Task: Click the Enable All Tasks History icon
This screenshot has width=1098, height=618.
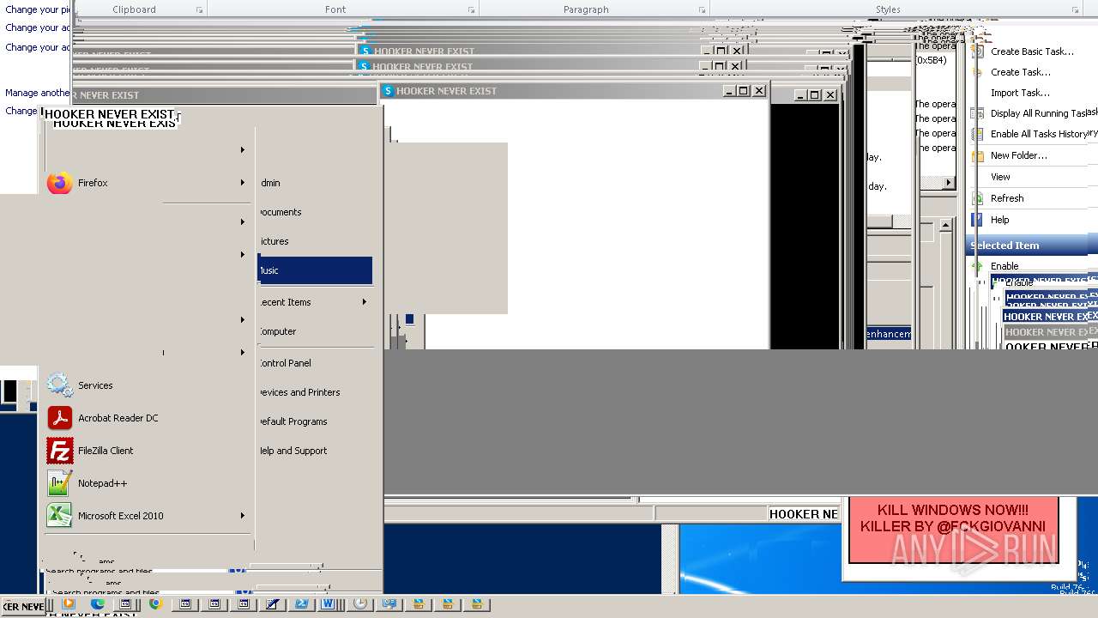Action: pos(977,134)
